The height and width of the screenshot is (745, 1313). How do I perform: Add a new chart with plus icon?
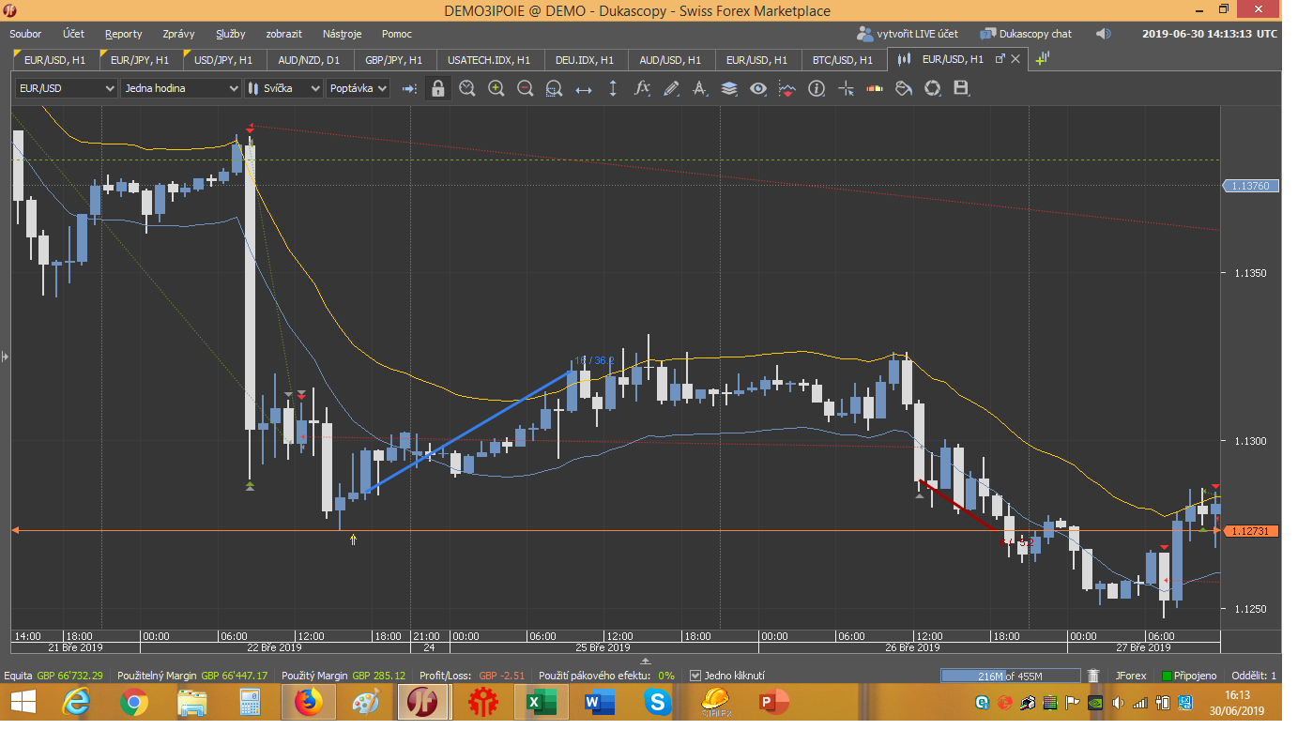click(x=1042, y=58)
